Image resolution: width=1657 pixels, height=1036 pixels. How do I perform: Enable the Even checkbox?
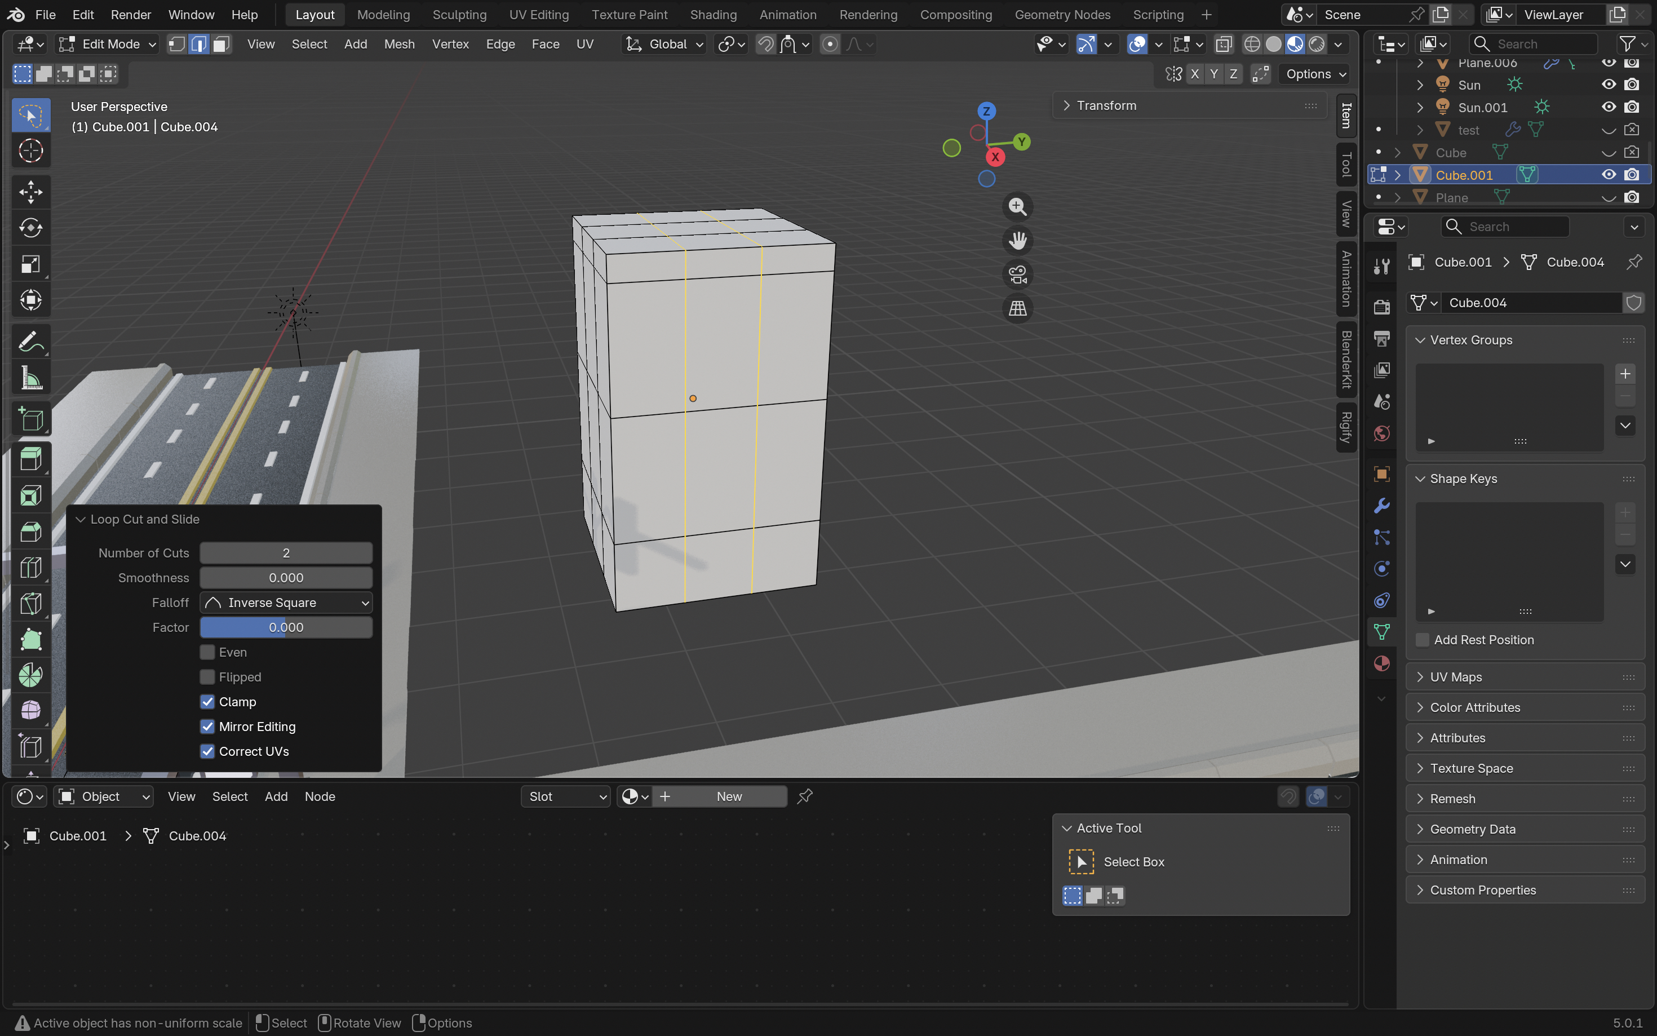(207, 652)
